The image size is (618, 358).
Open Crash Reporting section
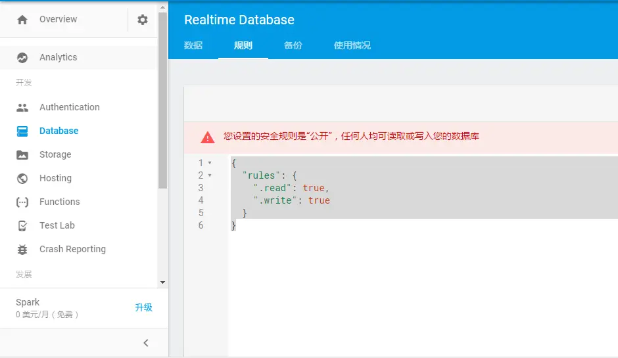[x=72, y=249]
